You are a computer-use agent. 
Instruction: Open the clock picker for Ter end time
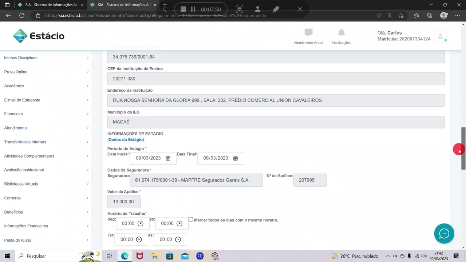pyautogui.click(x=178, y=239)
